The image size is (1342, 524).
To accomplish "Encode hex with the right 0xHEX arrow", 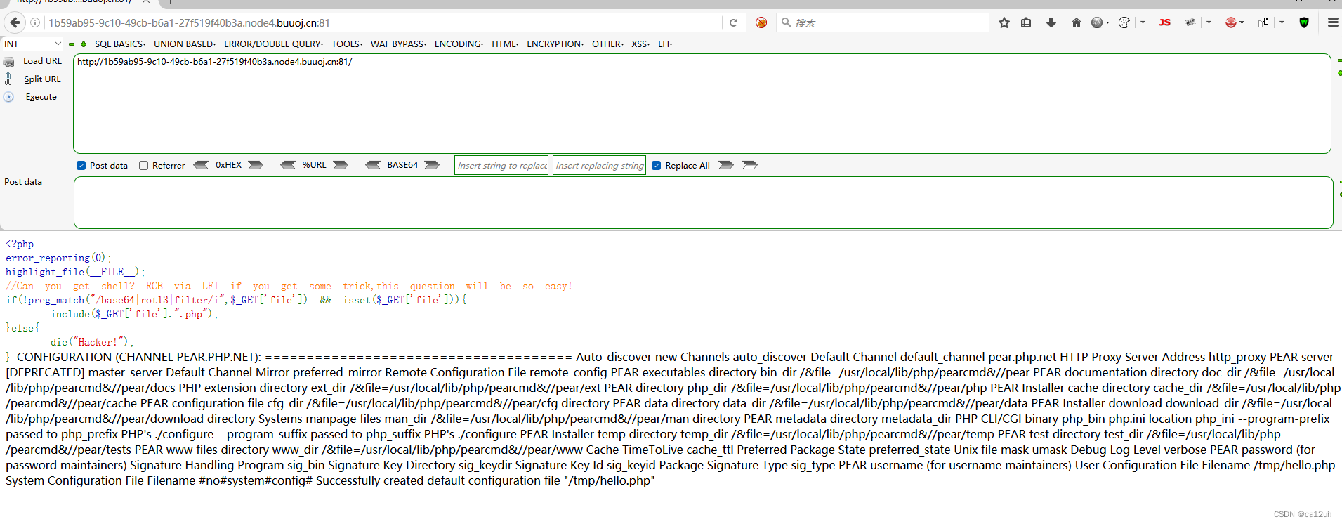I will point(256,165).
